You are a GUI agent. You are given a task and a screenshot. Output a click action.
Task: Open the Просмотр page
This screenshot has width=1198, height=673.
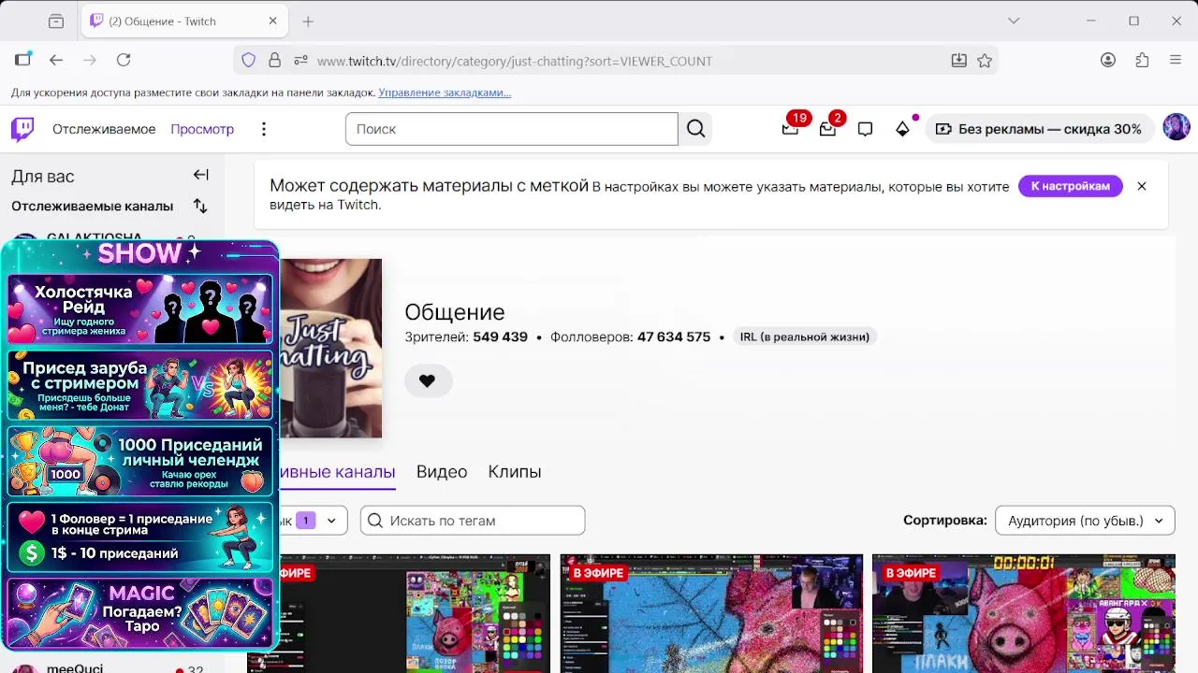point(202,129)
